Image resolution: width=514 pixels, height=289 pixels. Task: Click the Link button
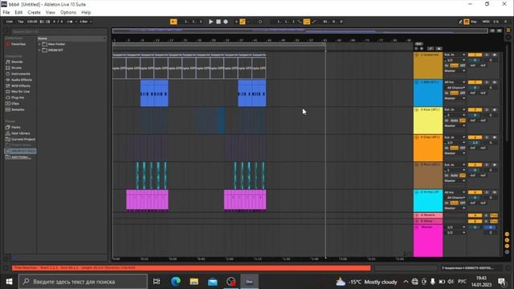tap(9, 22)
